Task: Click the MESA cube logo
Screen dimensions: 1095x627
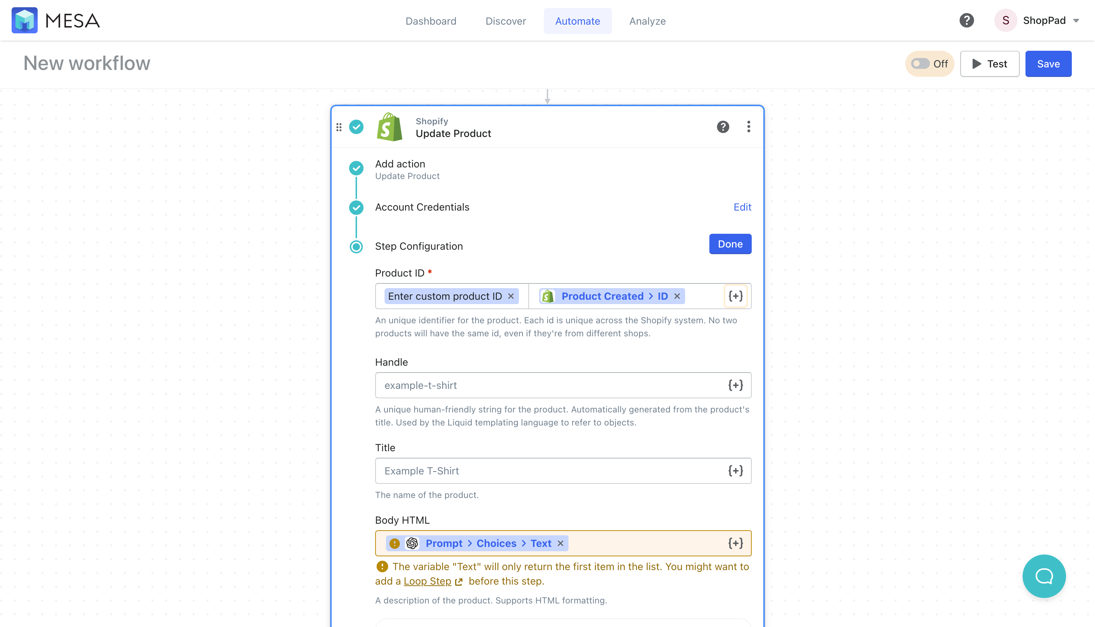Action: point(25,20)
